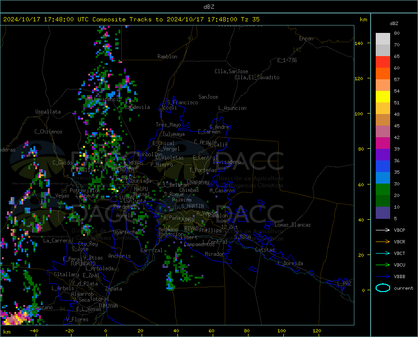Viewport: 418px width, 337px height.
Task: Click the E_1-736 label
Action: pos(287,60)
